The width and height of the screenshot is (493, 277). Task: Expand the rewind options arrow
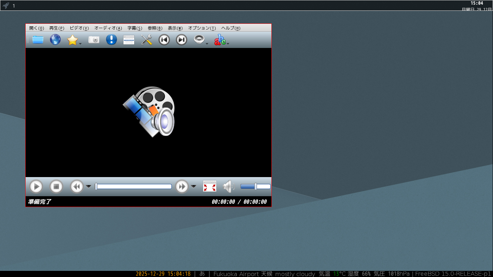coord(88,186)
